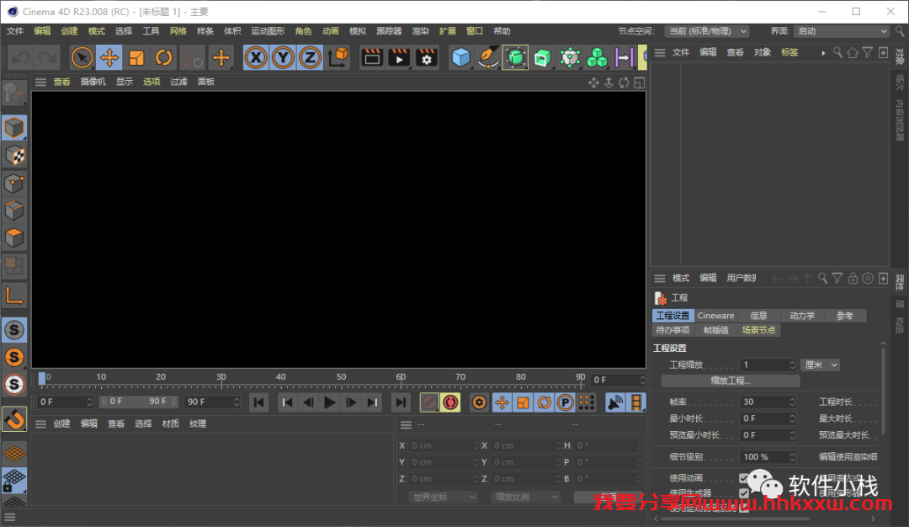Click the 帧率 value field
909x527 pixels.
(x=768, y=402)
